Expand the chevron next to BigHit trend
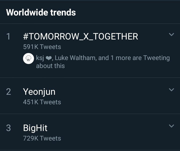 (x=171, y=126)
